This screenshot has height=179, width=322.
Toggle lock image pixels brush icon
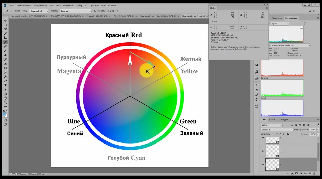(x=277, y=134)
